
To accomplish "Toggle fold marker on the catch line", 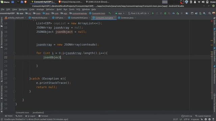I will pos(14,79).
